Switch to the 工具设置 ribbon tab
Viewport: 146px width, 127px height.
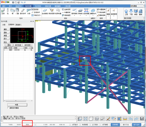click(67, 6)
